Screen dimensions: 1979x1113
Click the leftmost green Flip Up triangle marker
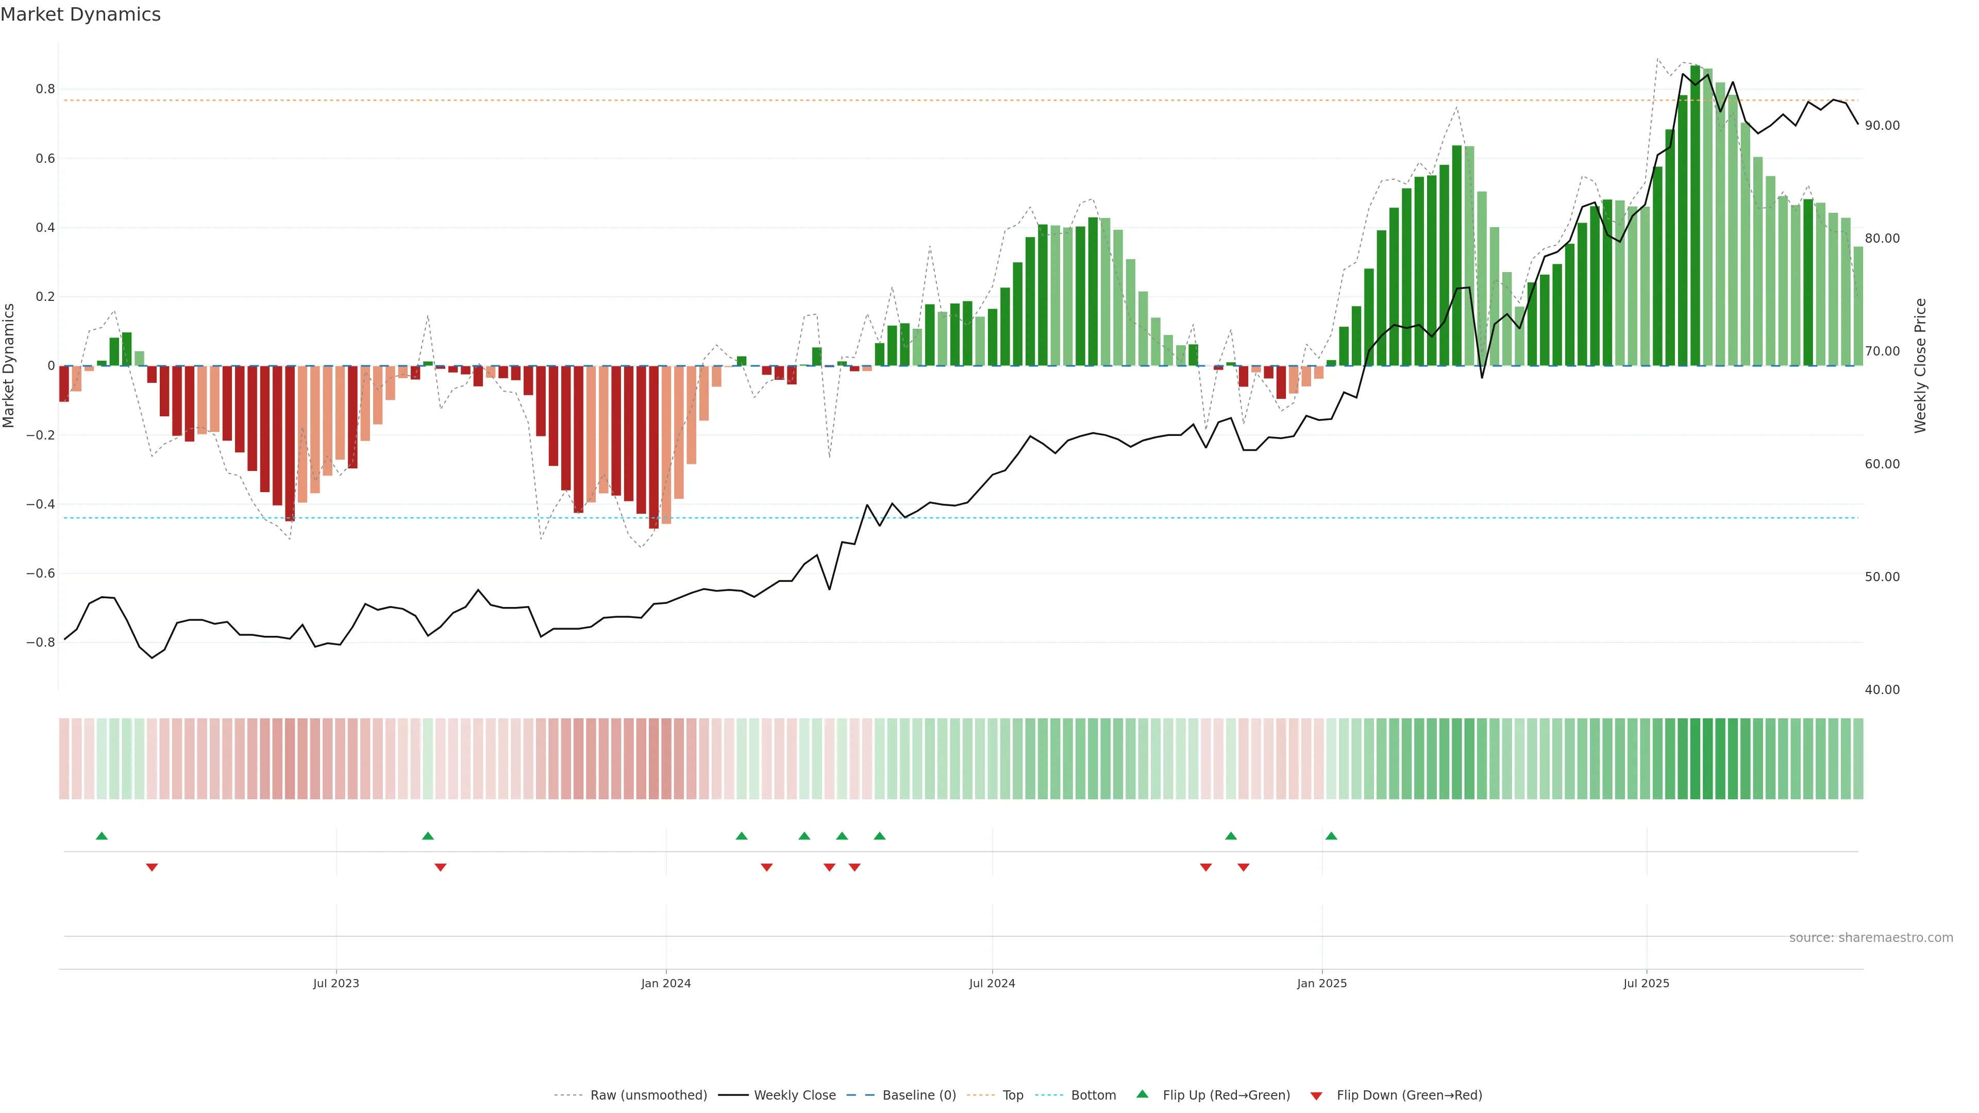point(102,836)
